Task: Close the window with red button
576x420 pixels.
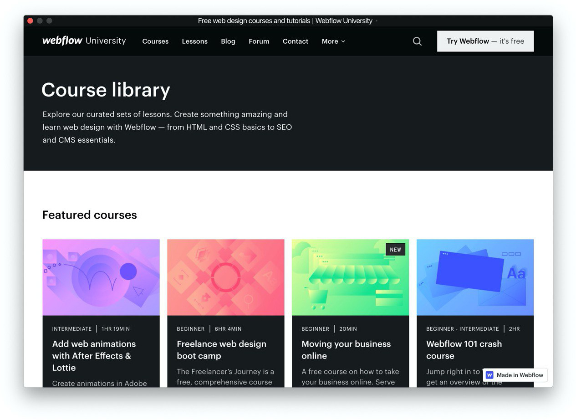Action: coord(30,20)
